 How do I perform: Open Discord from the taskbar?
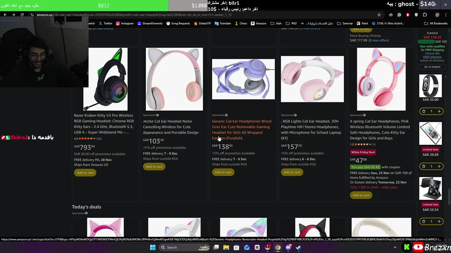(288, 247)
